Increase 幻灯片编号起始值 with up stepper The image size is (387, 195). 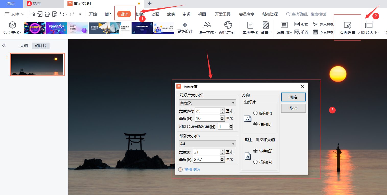(231, 125)
